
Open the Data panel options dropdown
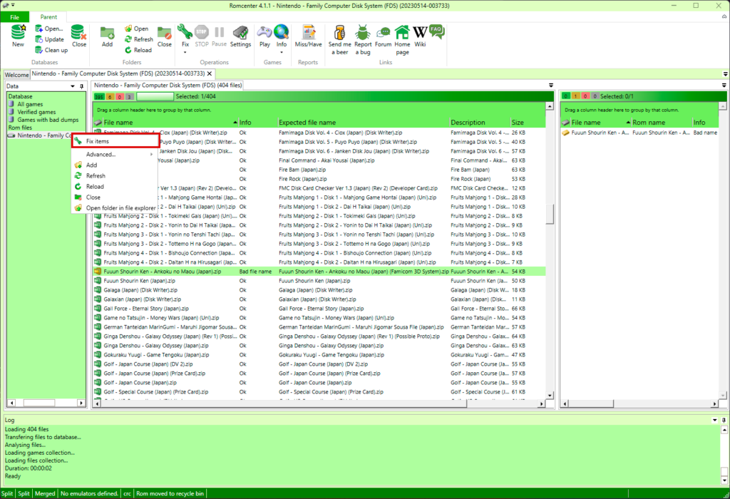(73, 86)
